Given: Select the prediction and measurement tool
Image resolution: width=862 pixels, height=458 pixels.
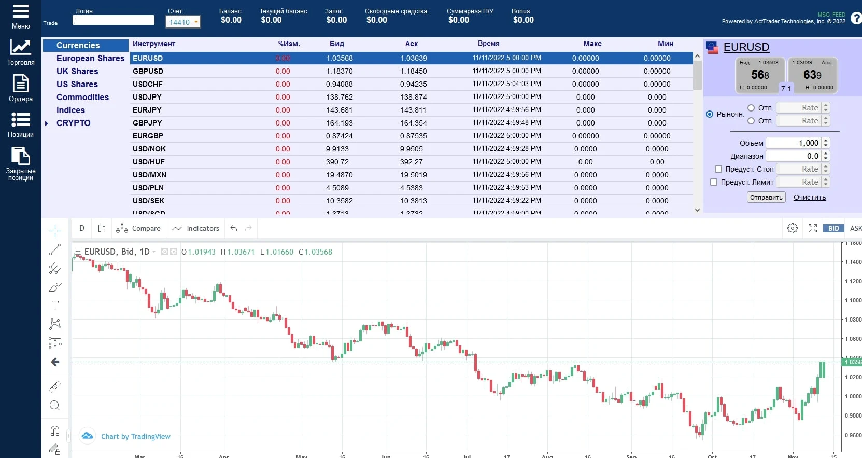Looking at the screenshot, I should tap(55, 343).
